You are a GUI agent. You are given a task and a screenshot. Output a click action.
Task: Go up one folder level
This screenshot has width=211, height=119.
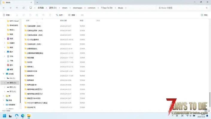[17, 8]
